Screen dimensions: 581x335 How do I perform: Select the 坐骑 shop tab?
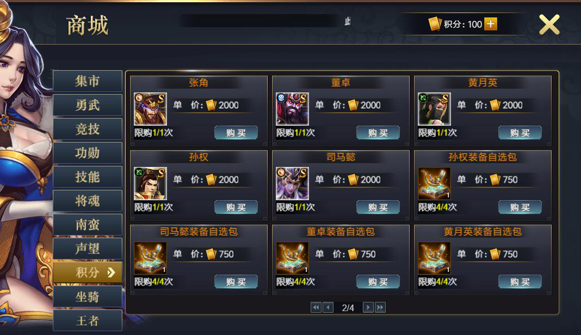point(88,296)
